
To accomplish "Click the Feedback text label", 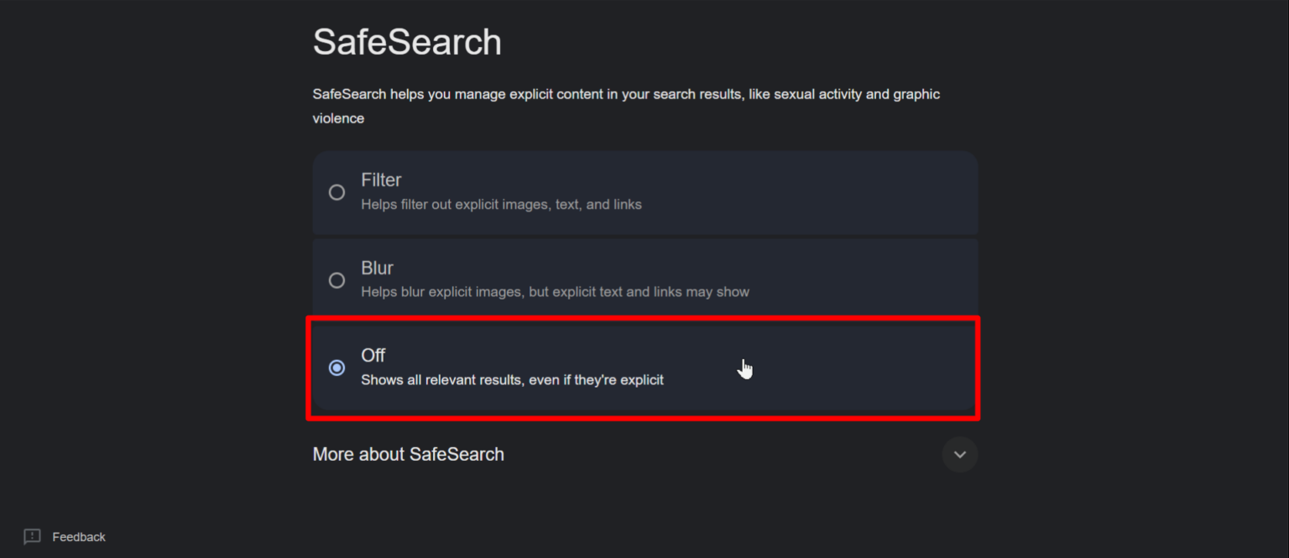I will 78,536.
